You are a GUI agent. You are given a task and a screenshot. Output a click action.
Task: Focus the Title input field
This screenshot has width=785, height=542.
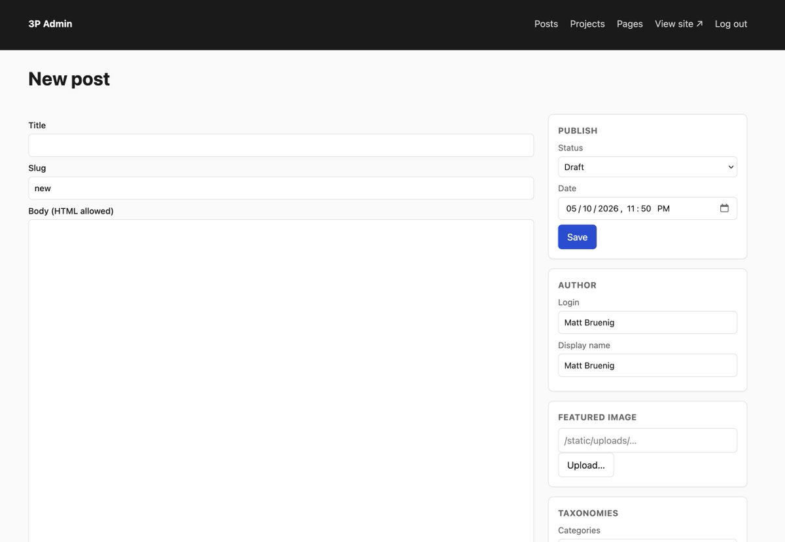point(281,145)
